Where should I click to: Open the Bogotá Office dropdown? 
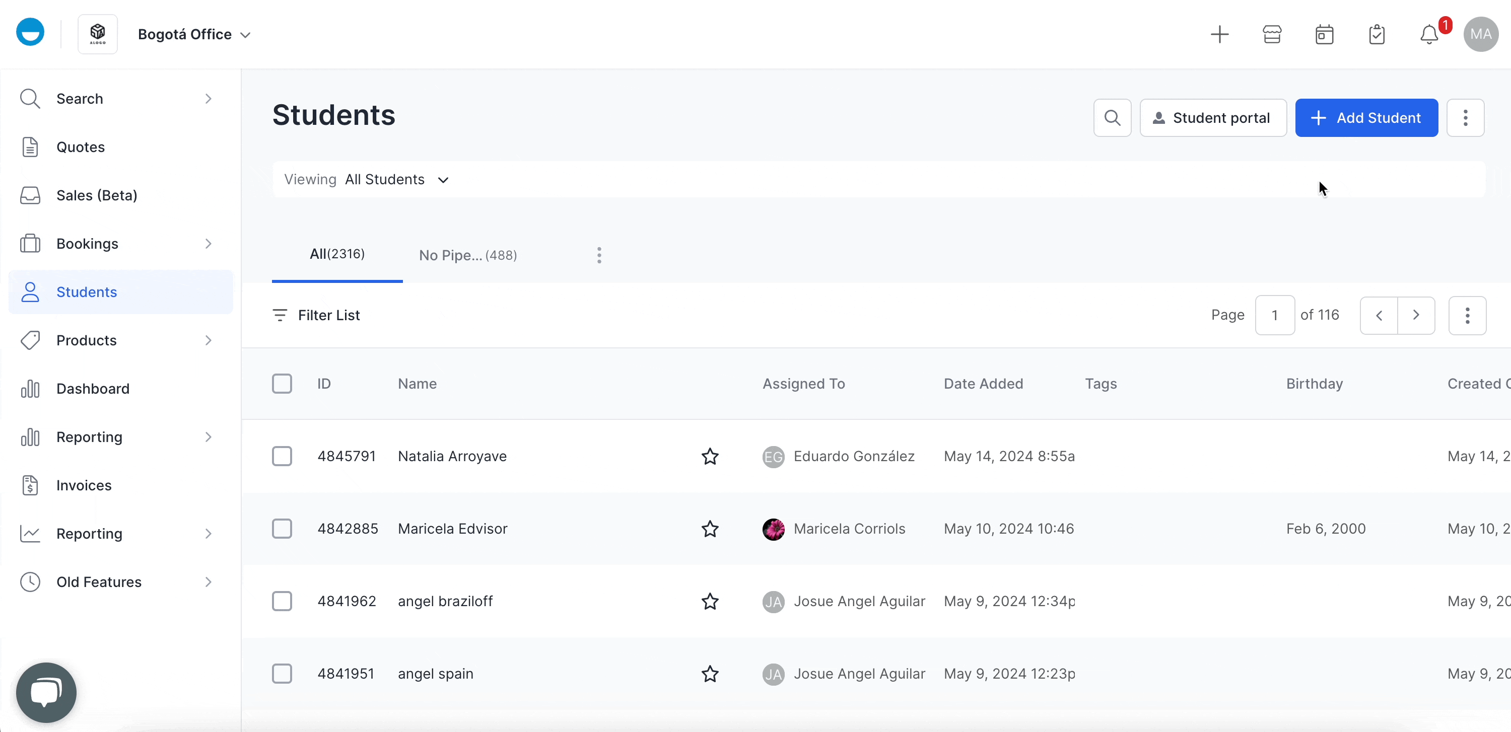tap(194, 35)
